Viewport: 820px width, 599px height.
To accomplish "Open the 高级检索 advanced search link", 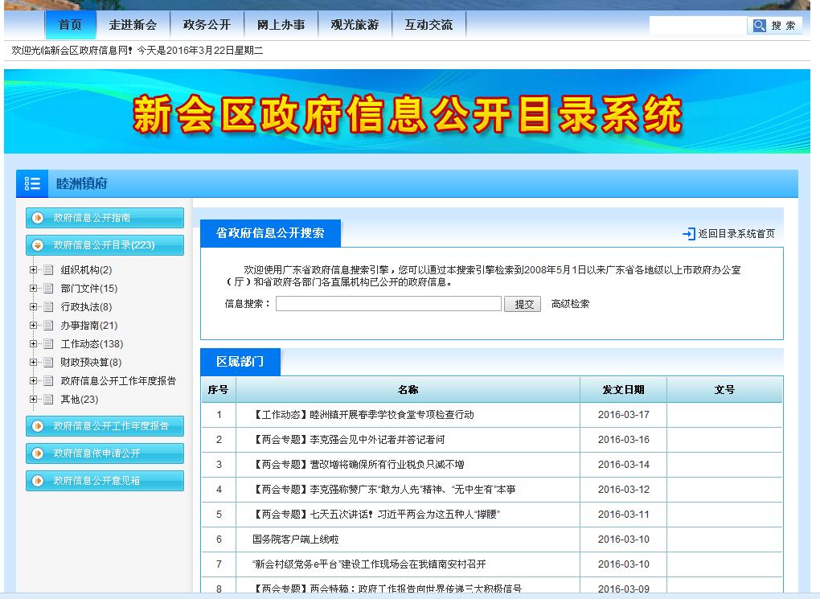I will point(570,304).
